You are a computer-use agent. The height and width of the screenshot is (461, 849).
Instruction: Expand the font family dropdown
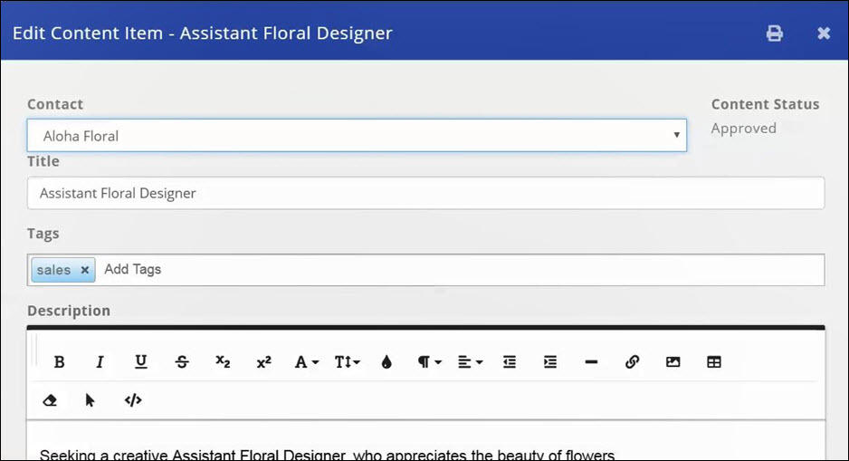coord(307,362)
